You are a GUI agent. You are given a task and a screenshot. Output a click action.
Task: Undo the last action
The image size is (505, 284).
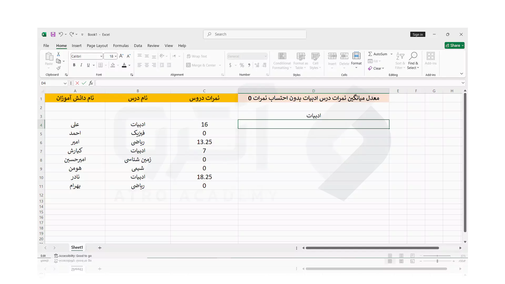[61, 34]
